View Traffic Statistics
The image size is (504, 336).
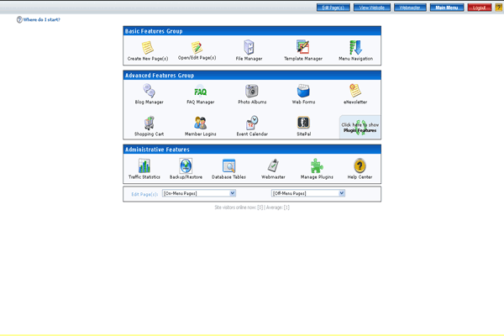(144, 166)
